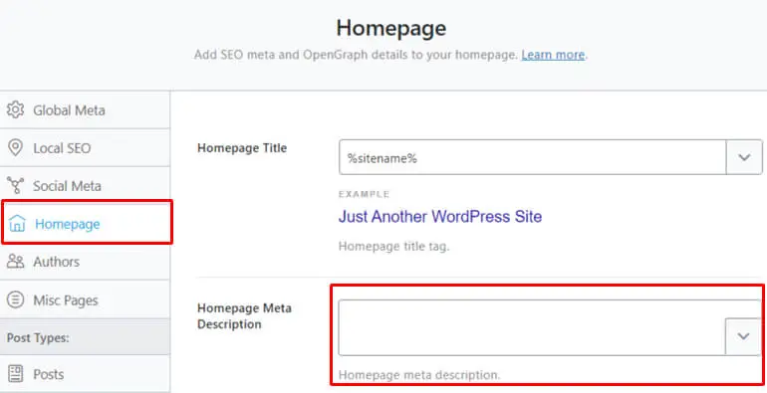767x393 pixels.
Task: Click the Just Another WordPress Site example title
Action: [440, 217]
